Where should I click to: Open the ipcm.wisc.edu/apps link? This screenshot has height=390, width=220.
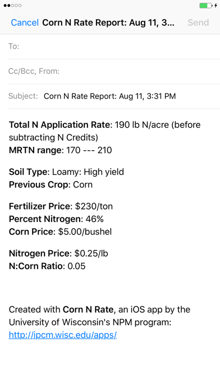[x=63, y=335]
